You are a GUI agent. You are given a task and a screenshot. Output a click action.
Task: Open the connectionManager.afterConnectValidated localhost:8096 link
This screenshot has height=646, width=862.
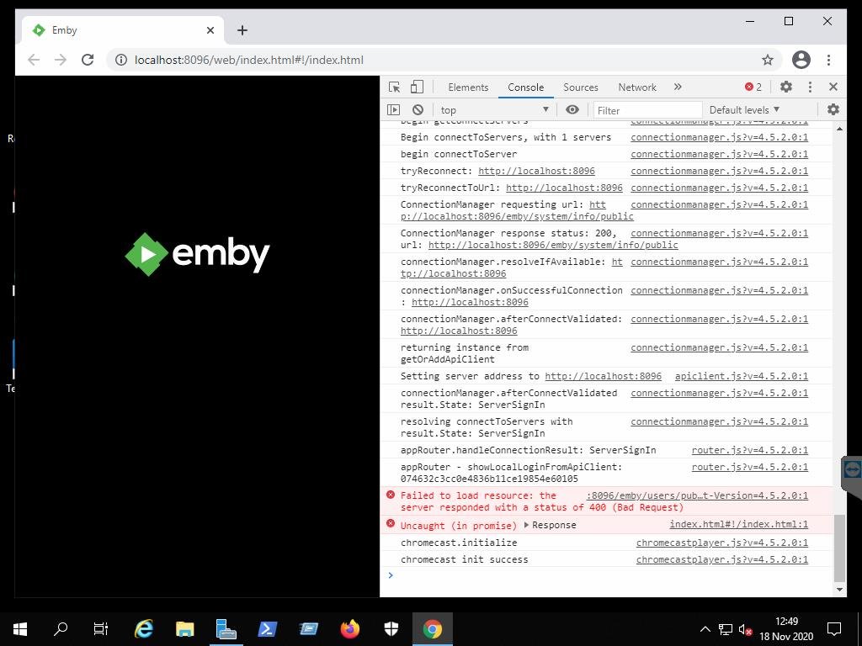[x=459, y=331]
